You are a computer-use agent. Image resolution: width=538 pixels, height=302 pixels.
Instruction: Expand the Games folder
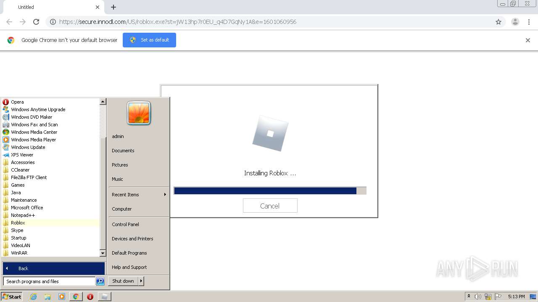[50, 185]
